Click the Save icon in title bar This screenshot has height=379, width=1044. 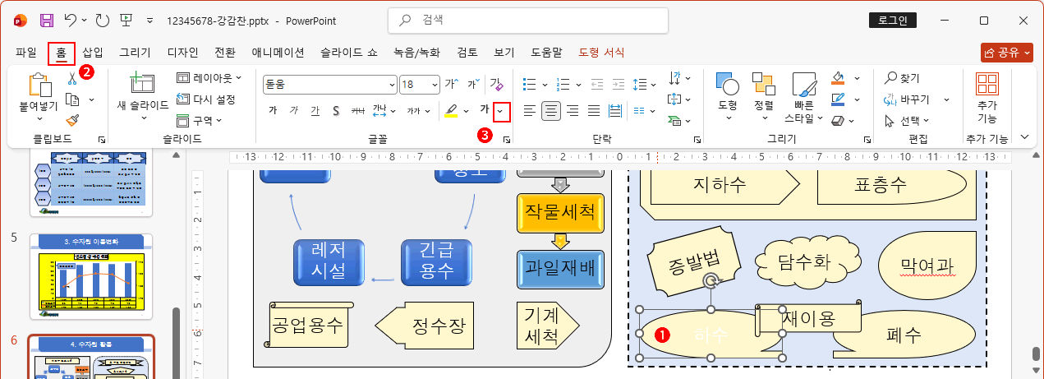[47, 20]
